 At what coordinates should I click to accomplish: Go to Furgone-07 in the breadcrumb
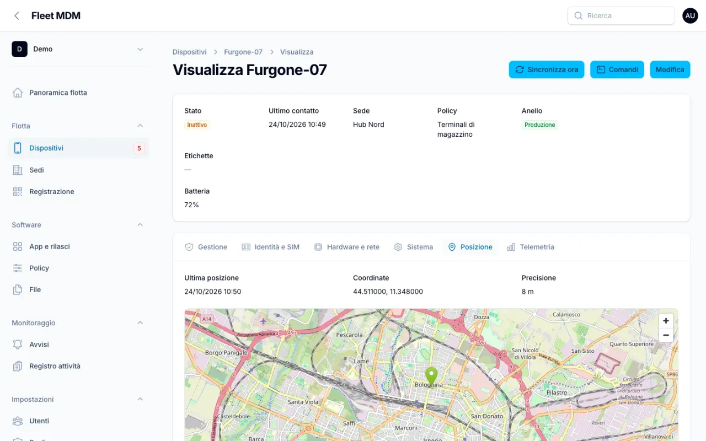[243, 52]
